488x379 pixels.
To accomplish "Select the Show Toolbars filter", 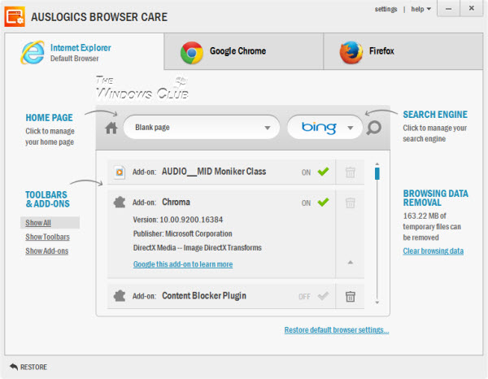I will point(48,237).
